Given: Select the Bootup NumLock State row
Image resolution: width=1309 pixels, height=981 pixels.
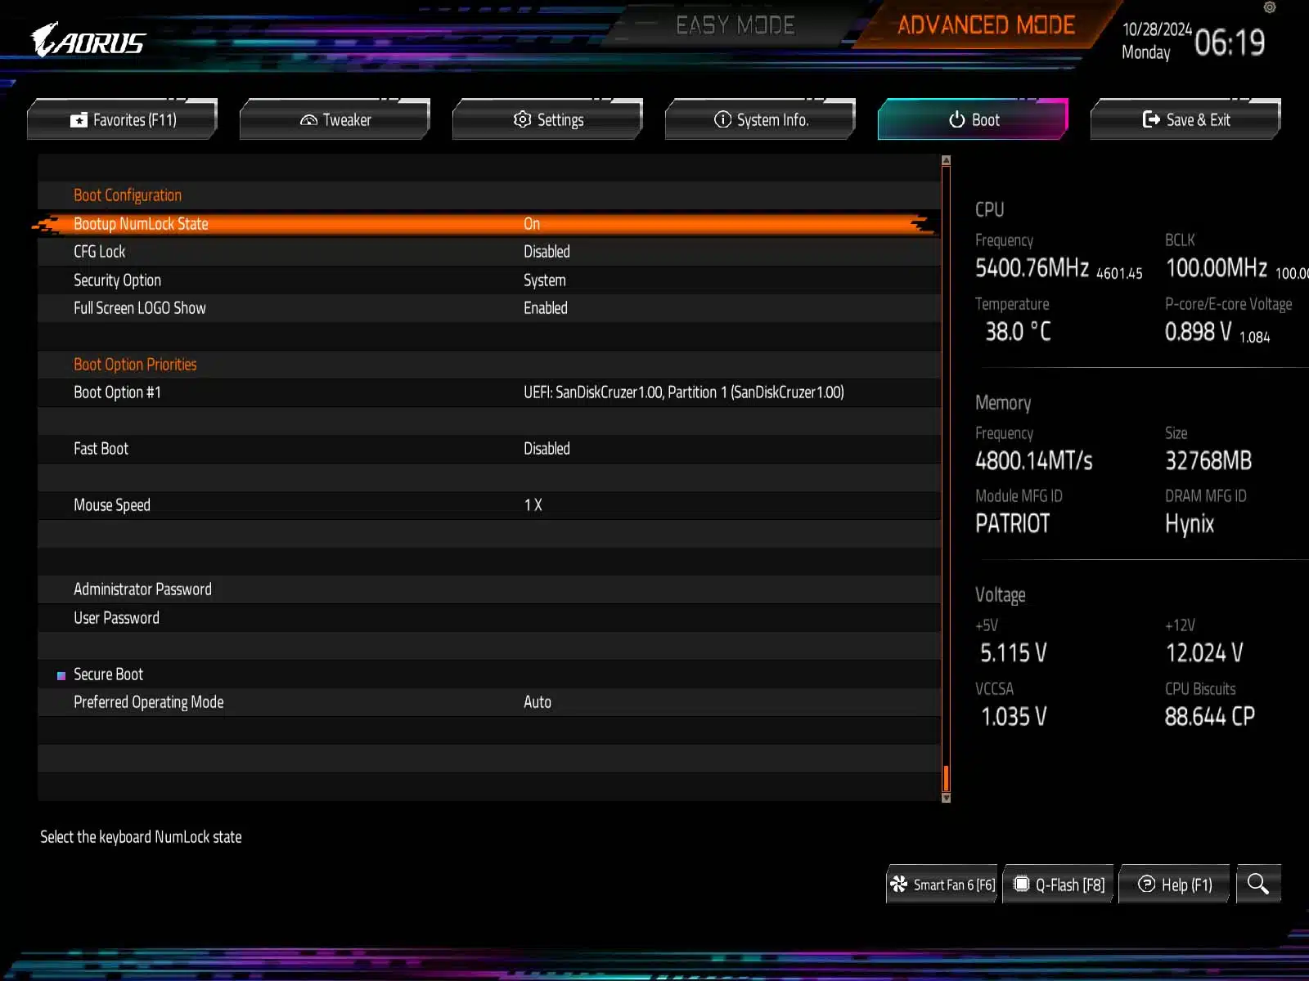Looking at the screenshot, I should click(488, 224).
